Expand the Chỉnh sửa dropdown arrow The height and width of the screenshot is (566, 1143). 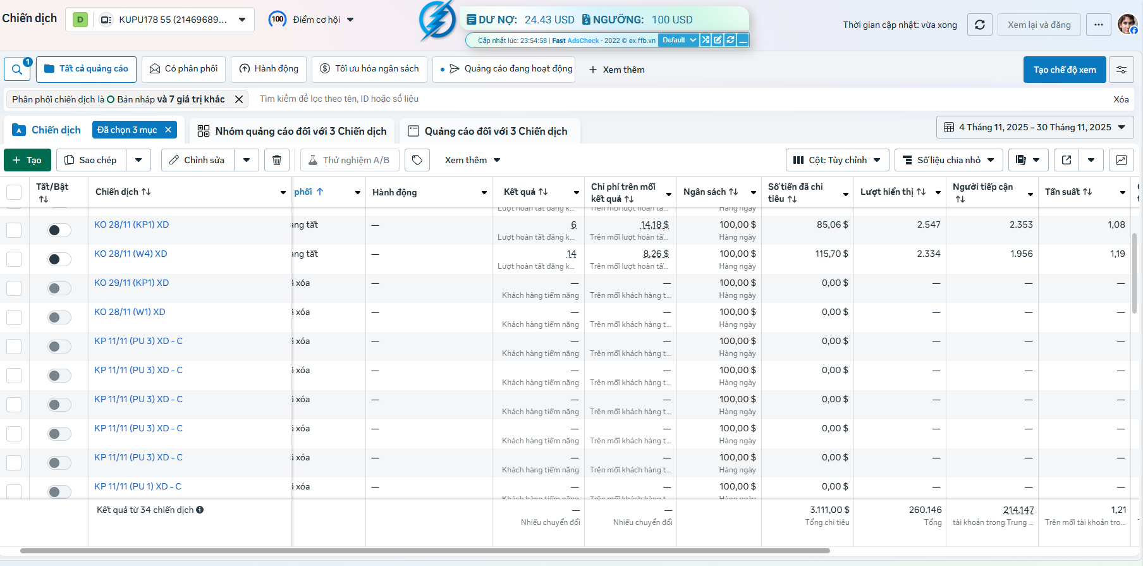tap(247, 160)
